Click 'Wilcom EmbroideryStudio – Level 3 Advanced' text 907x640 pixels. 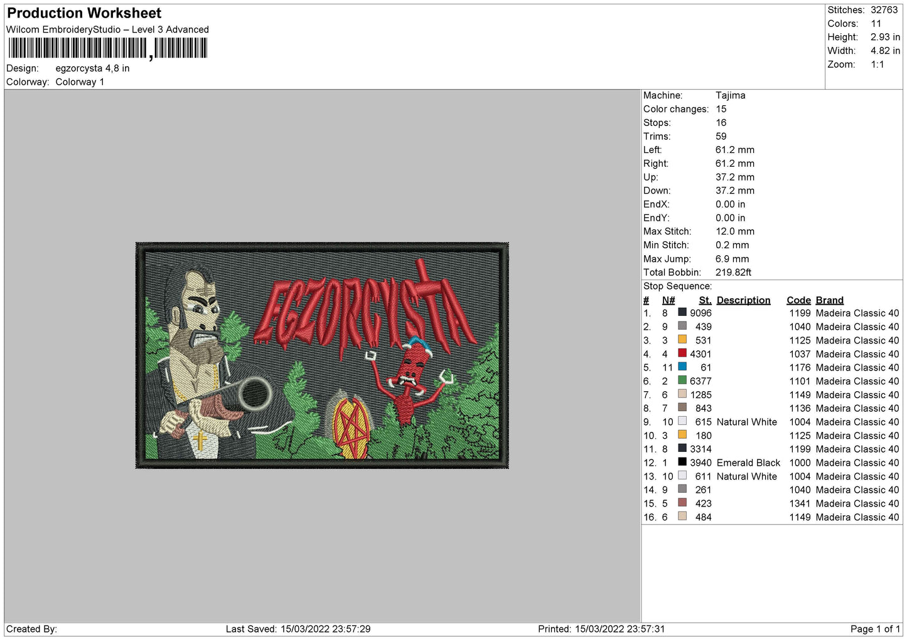(x=107, y=29)
